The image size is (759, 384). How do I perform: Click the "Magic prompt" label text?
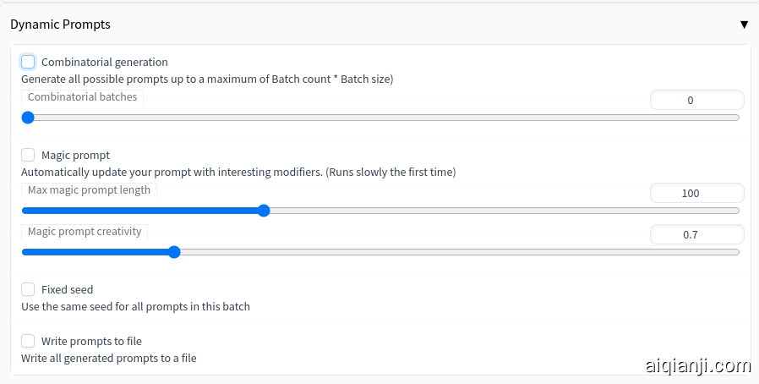(x=75, y=155)
